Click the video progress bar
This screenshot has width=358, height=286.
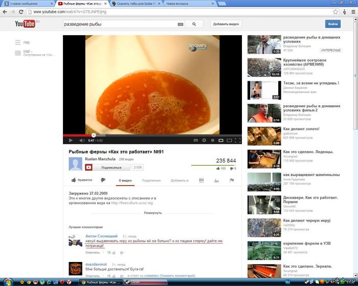tap(153, 135)
